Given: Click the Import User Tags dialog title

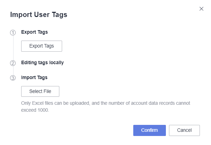Looking at the screenshot, I should point(39,15).
